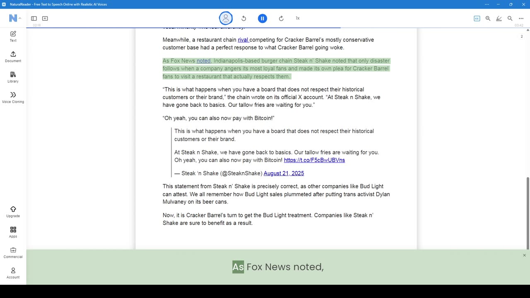Click the paragraph starting 'This statement from'

click(x=276, y=194)
